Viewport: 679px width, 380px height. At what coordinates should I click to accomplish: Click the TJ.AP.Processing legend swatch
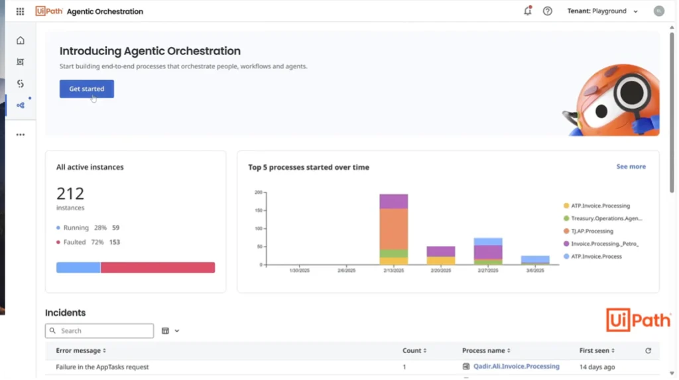566,231
